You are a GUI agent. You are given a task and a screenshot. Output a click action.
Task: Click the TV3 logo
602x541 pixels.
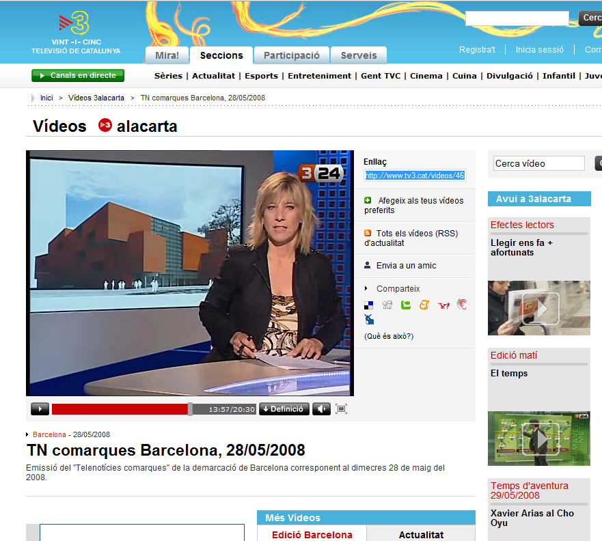tap(76, 32)
